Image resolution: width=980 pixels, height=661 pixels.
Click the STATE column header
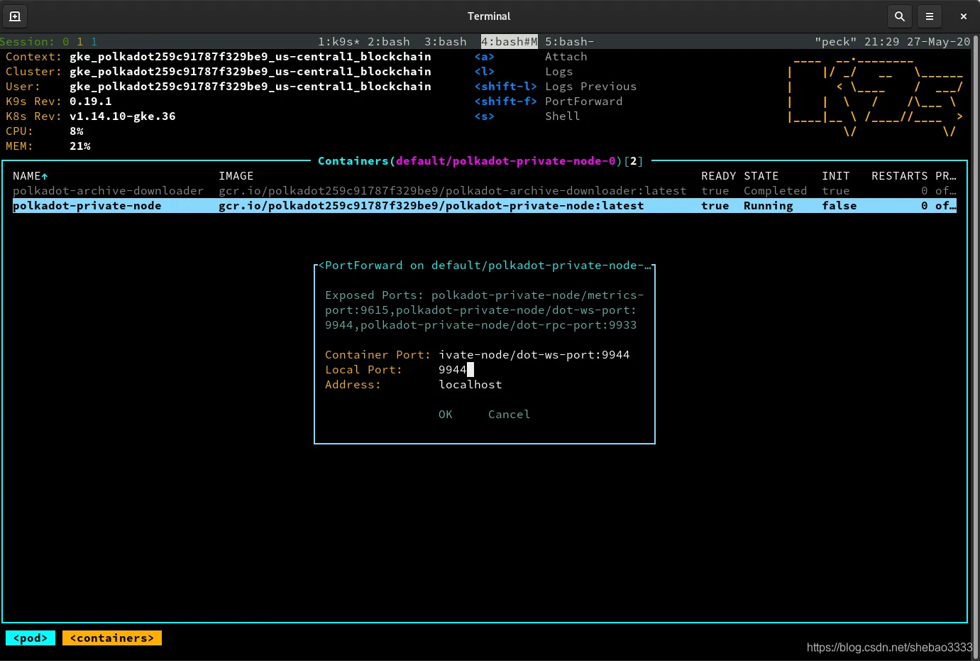761,176
